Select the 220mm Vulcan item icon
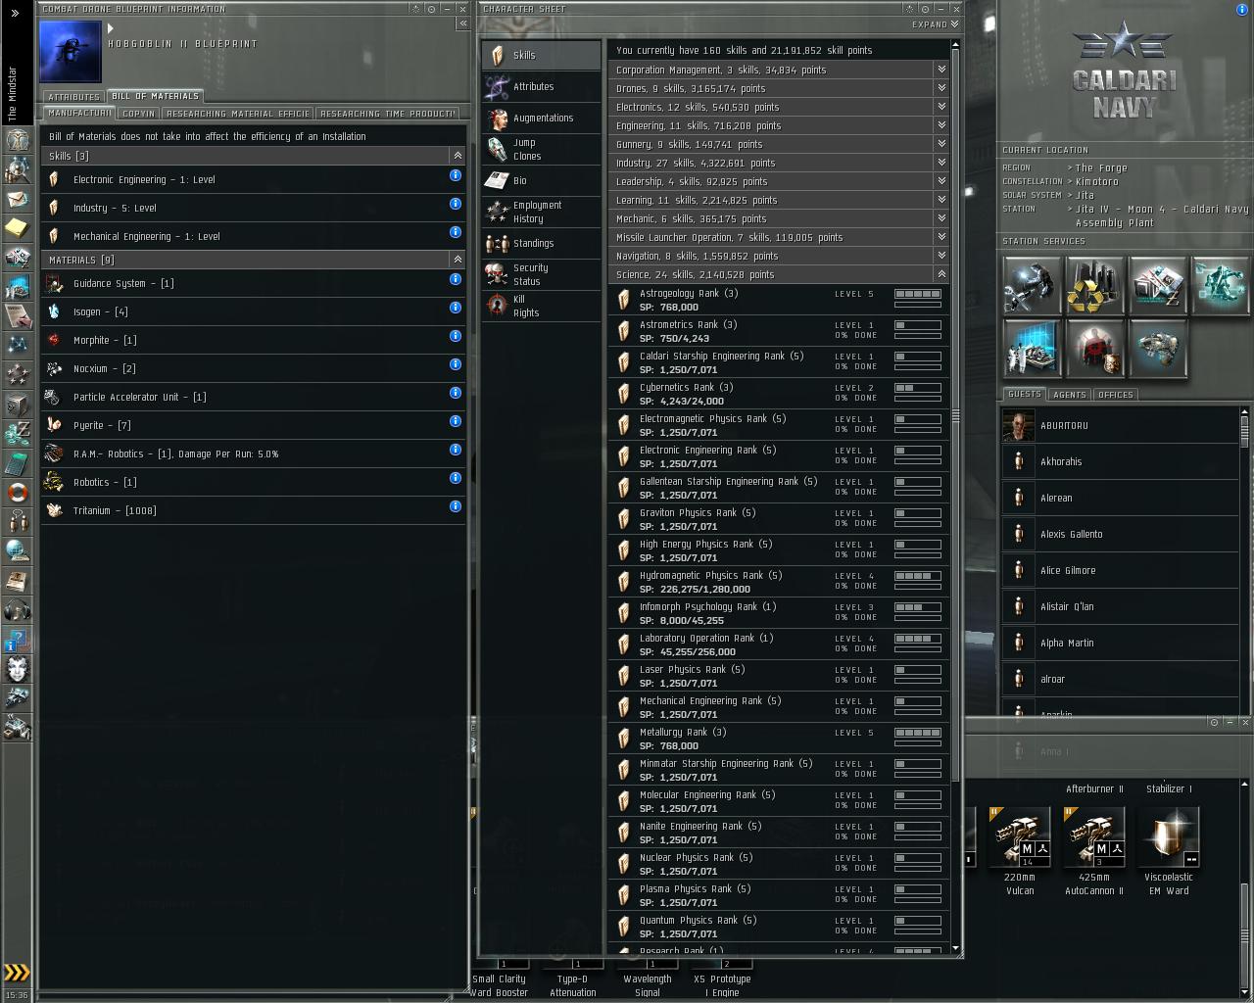Screen dimensions: 1254x1003 (1020, 837)
